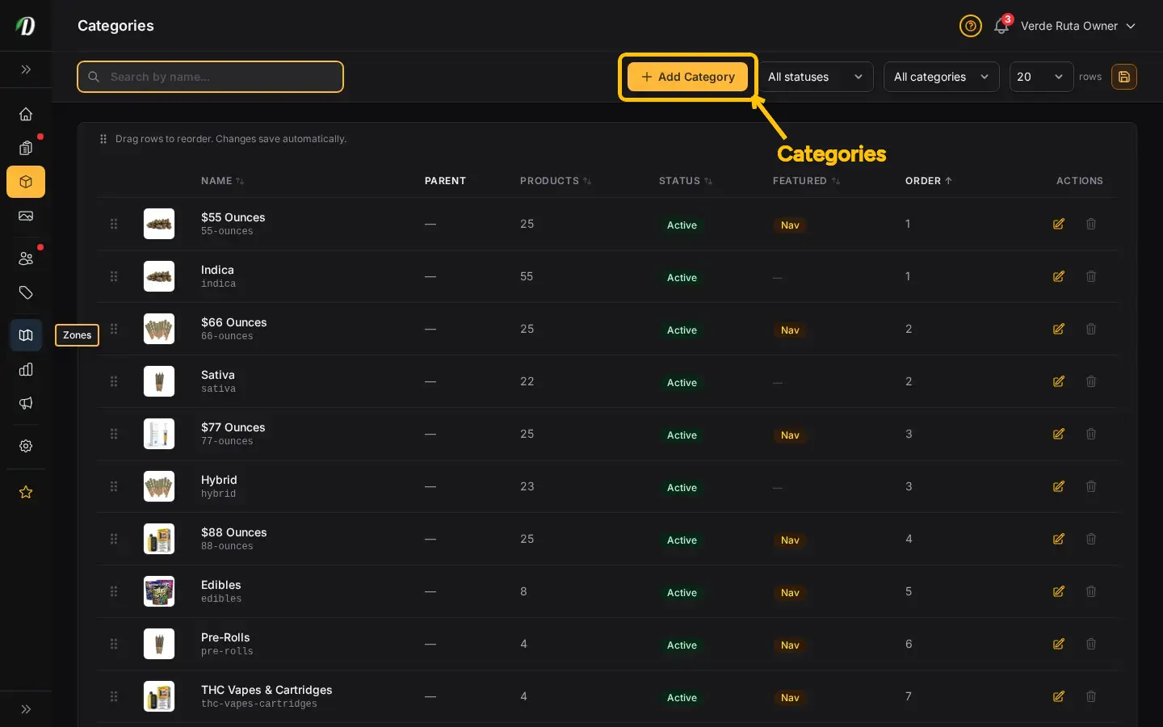Sort by the Status column header
Screen dimensions: 1163x727
(x=686, y=181)
